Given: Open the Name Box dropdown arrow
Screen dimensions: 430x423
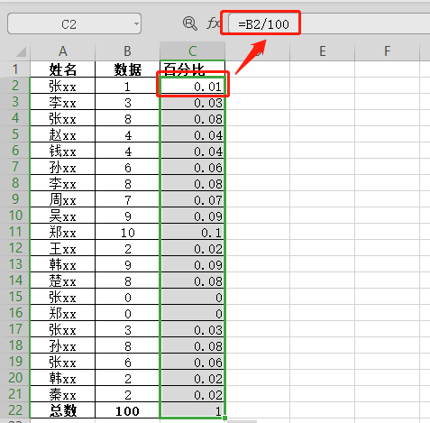Looking at the screenshot, I should [x=136, y=23].
